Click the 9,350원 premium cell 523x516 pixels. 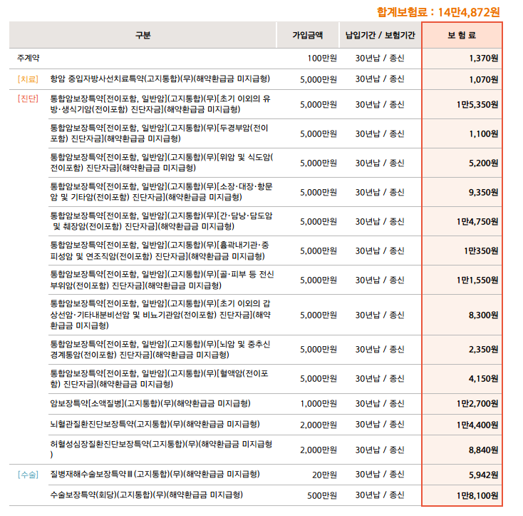(484, 192)
